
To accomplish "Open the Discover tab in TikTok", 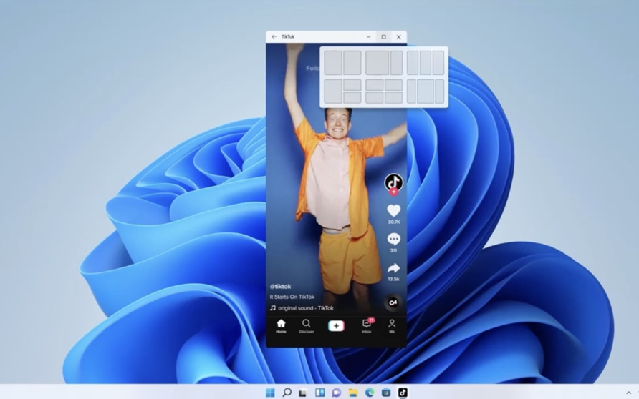I will [x=307, y=326].
